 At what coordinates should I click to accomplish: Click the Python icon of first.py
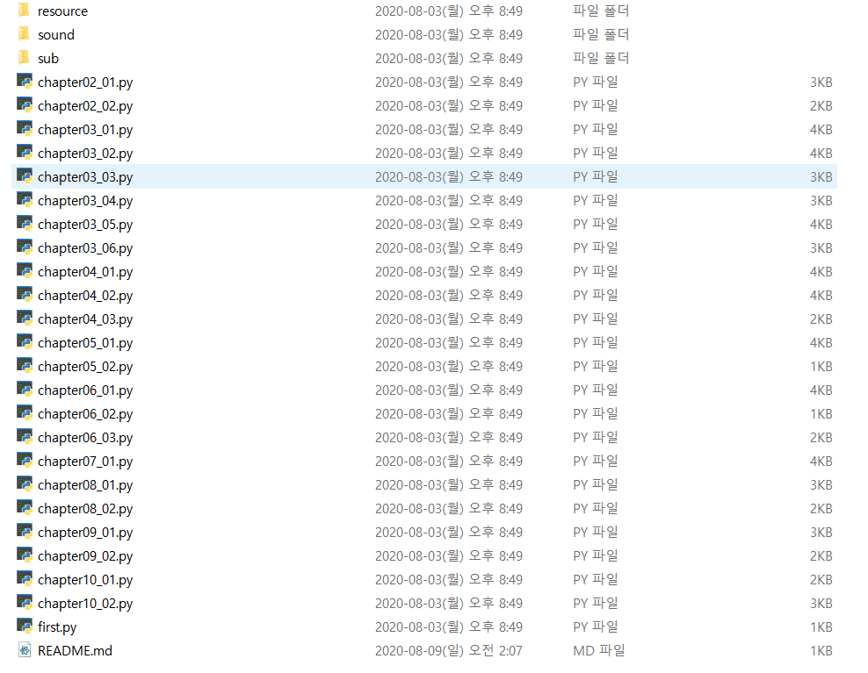coord(25,626)
